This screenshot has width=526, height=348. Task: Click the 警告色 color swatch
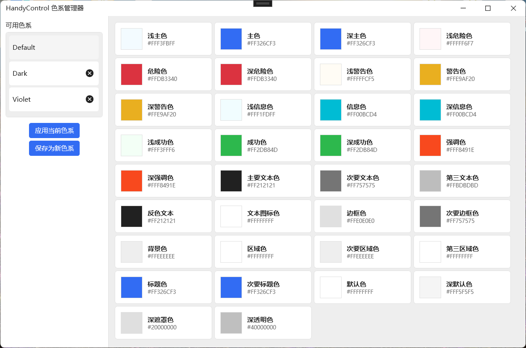click(430, 74)
